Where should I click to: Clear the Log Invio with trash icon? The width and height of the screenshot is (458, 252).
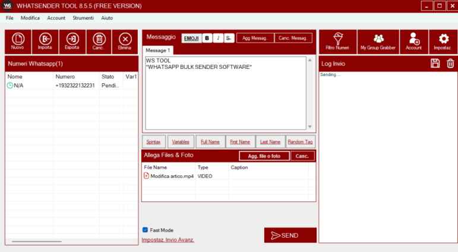coord(450,63)
